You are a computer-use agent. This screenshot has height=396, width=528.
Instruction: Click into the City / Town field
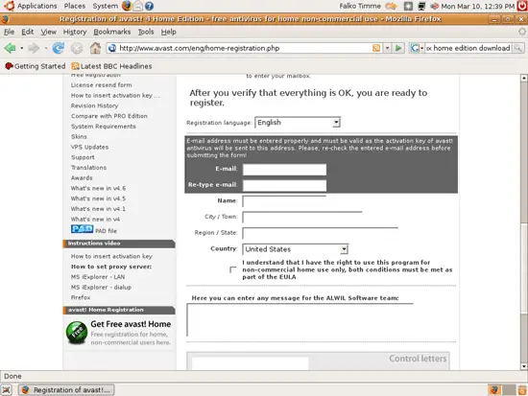click(x=302, y=217)
